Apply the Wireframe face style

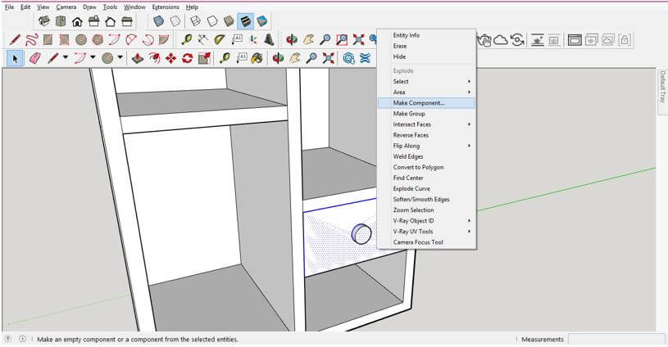pos(196,20)
